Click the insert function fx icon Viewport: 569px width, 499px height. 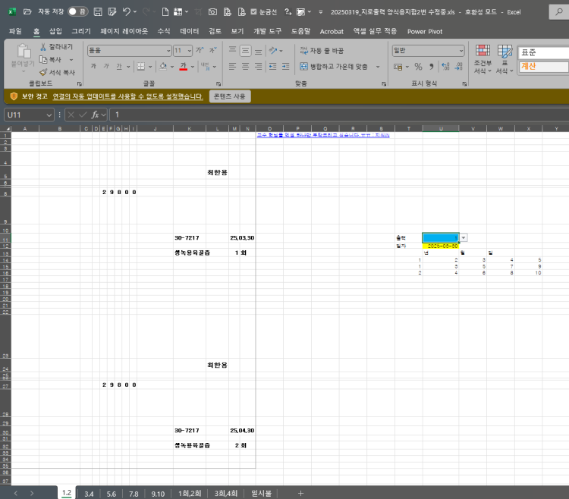click(x=96, y=115)
